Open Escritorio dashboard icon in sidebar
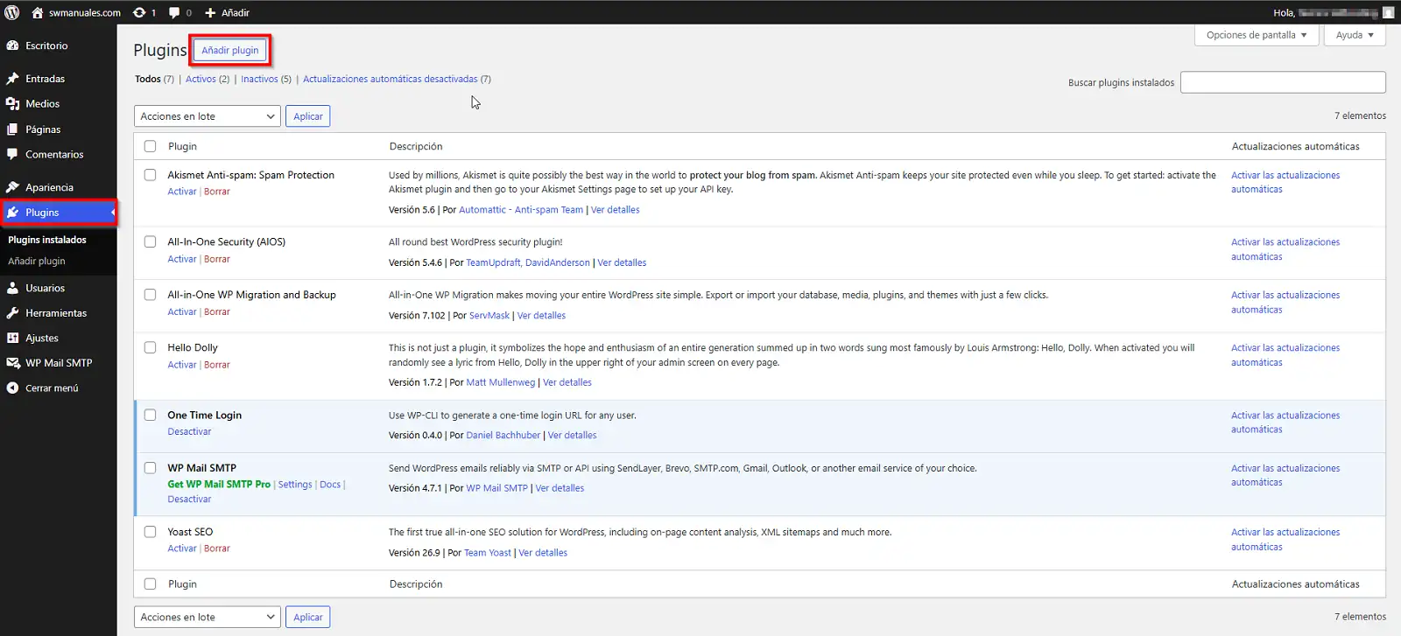The image size is (1401, 636). coord(12,45)
